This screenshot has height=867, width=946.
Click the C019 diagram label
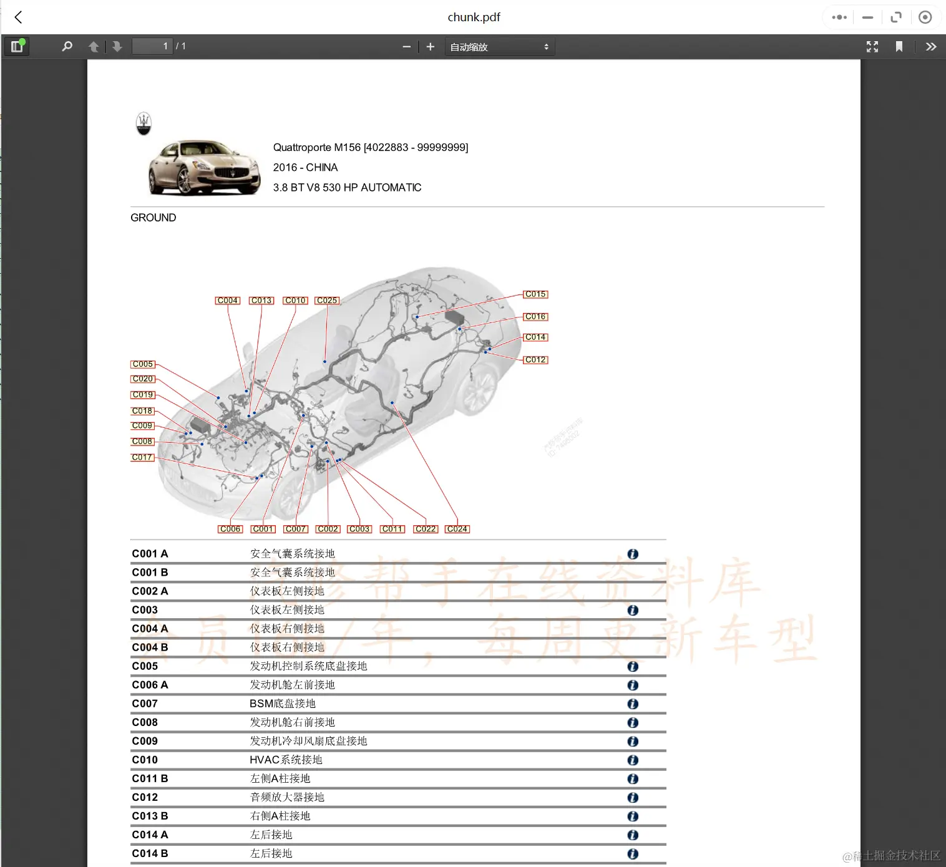click(142, 395)
